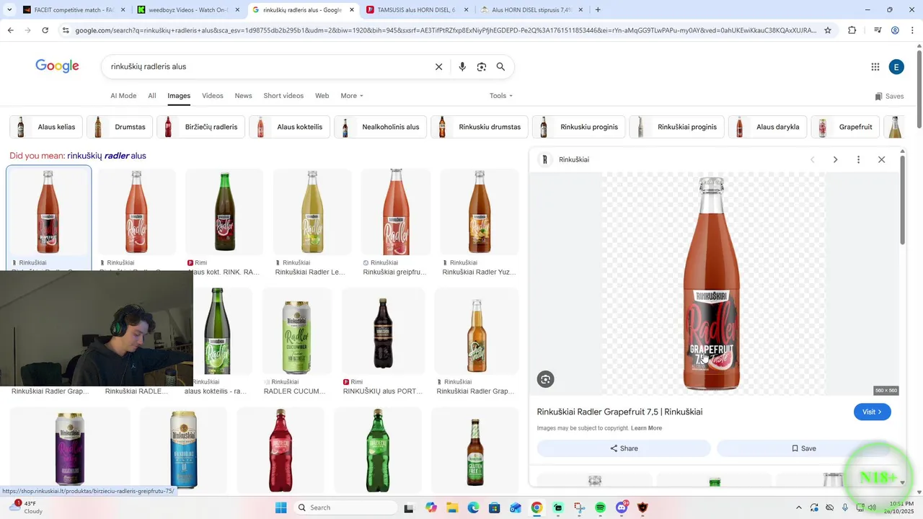This screenshot has width=923, height=519.
Task: Select the Biržiečių radleris filter chip
Action: pyautogui.click(x=201, y=127)
